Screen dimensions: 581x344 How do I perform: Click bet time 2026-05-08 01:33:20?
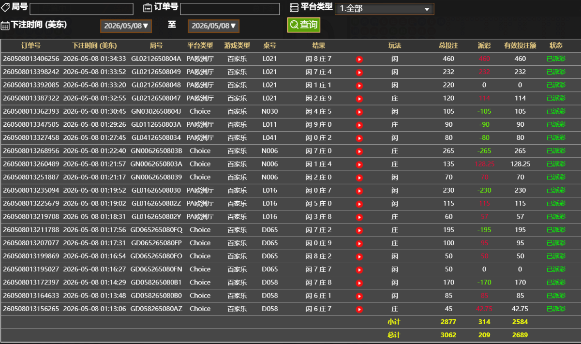coord(94,85)
